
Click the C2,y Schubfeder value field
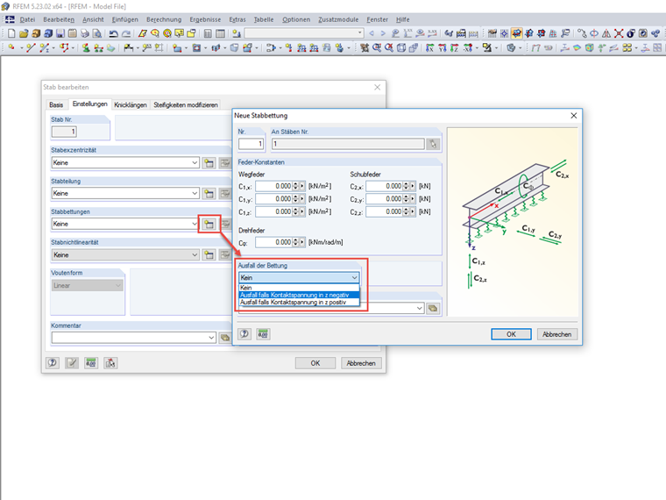click(x=385, y=199)
